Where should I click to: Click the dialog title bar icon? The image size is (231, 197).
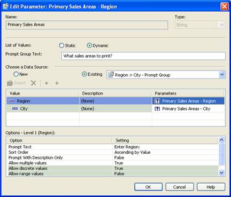(x=5, y=6)
